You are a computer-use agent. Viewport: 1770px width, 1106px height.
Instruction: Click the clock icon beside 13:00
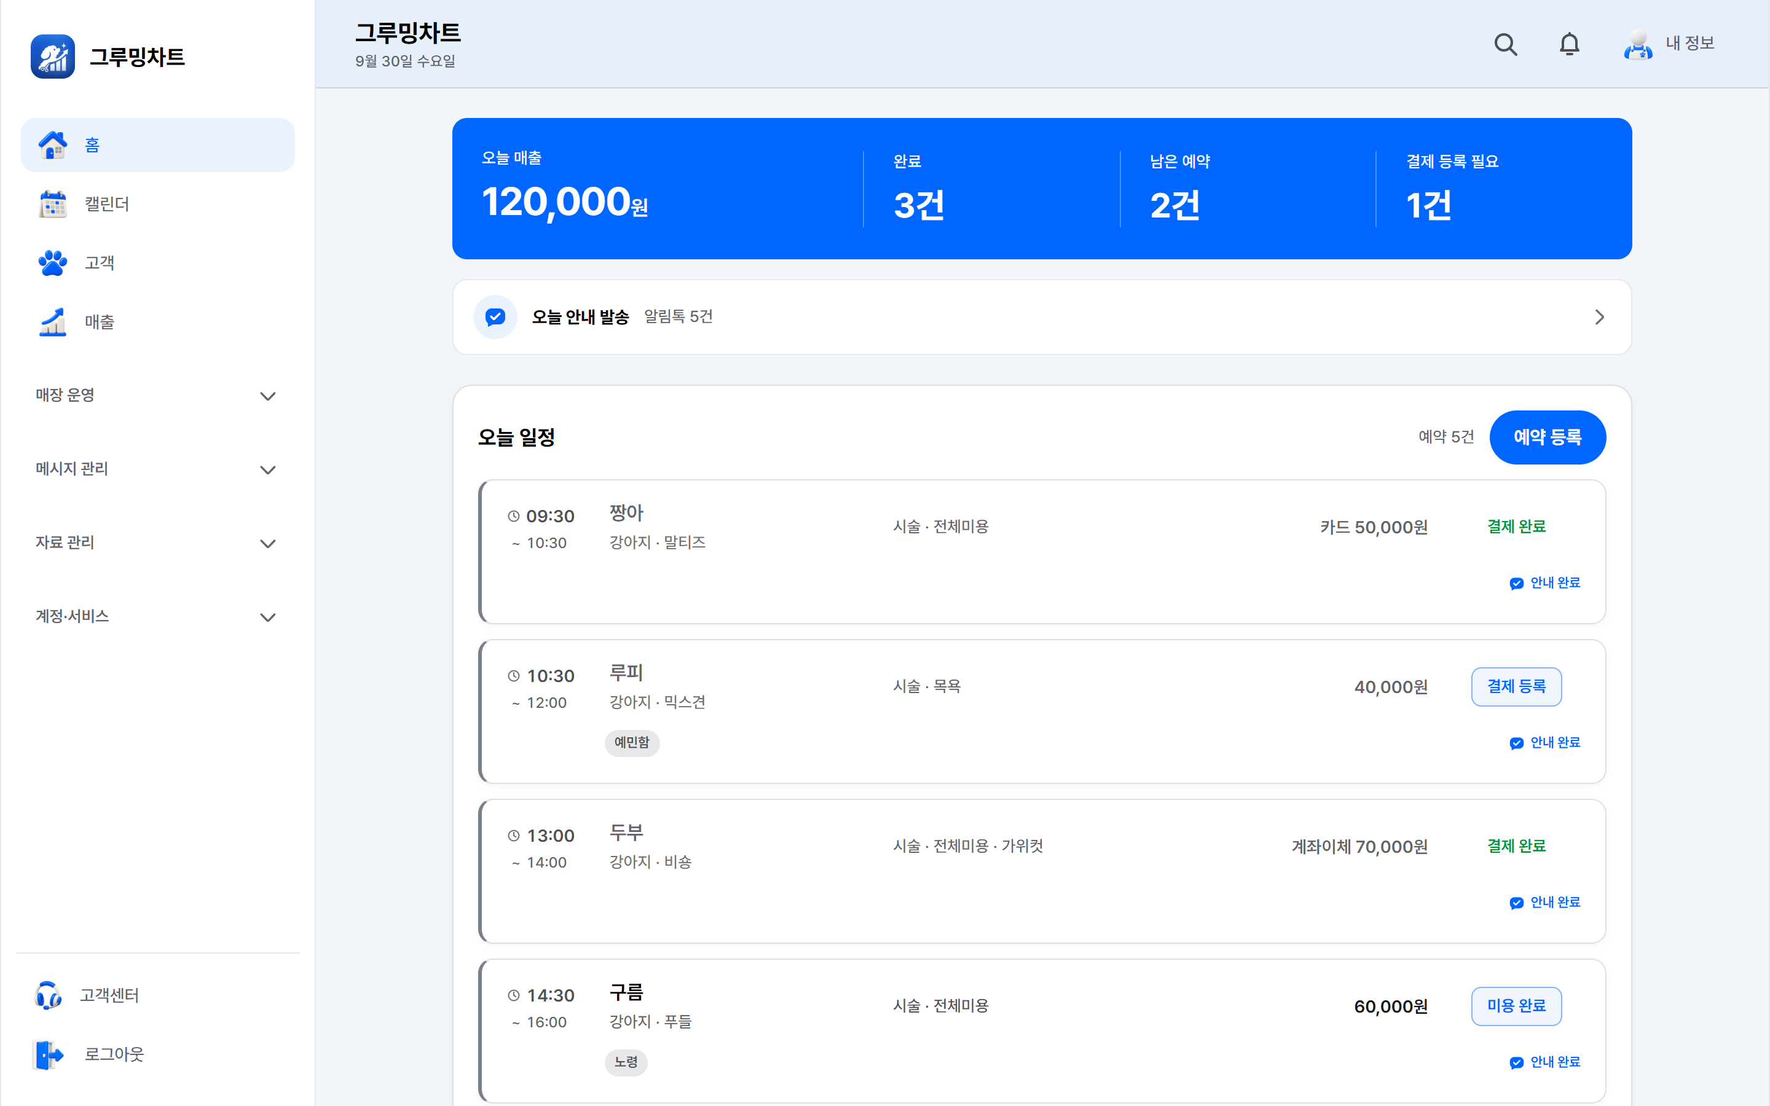pyautogui.click(x=513, y=836)
